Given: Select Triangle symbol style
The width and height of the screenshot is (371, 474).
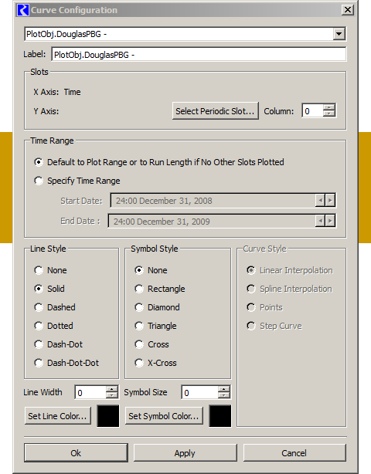Looking at the screenshot, I should (156, 326).
